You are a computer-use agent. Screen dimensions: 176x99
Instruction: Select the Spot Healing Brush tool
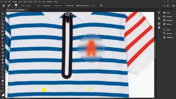pos(2,38)
